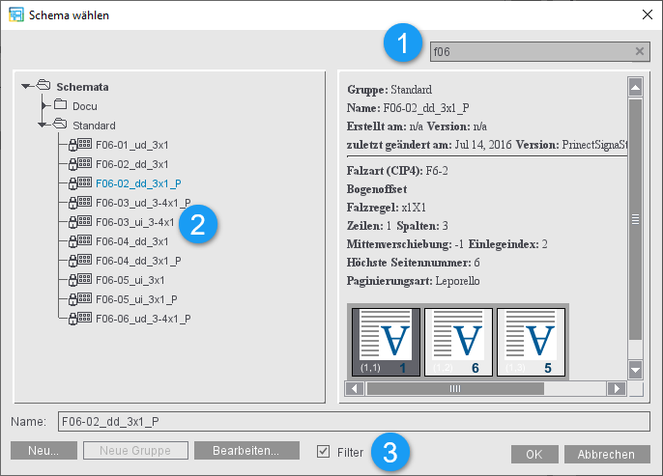Click the preview pane scroll down arrow
Screen dimensions: 663x476
pyautogui.click(x=635, y=371)
